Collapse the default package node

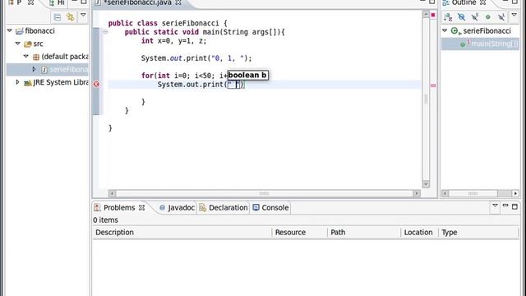click(26, 56)
